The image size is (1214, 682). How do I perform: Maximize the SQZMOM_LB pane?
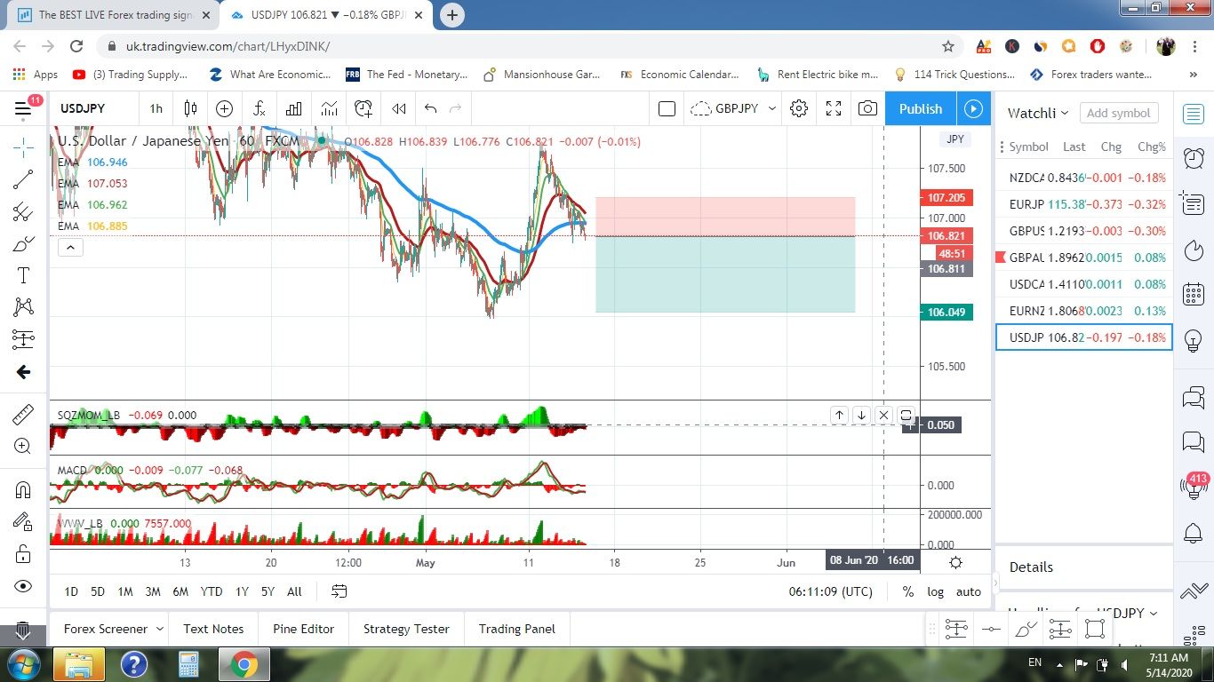point(906,415)
